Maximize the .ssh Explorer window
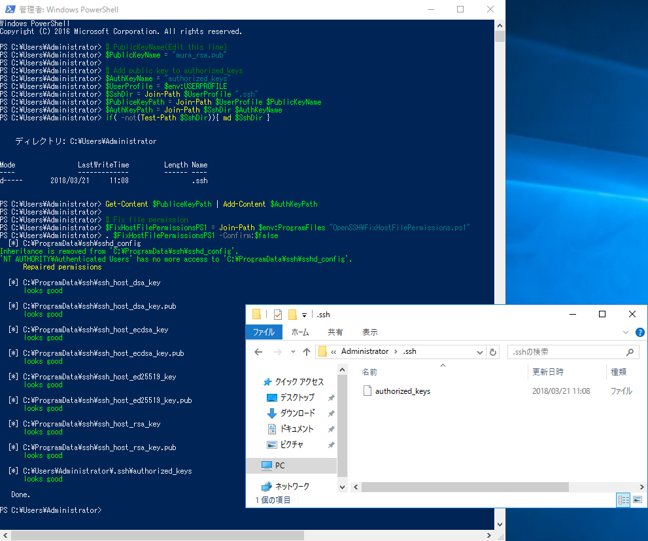648x541 pixels. coord(602,315)
